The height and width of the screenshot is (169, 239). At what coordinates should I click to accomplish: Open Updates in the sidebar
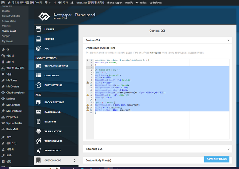(x=6, y=26)
